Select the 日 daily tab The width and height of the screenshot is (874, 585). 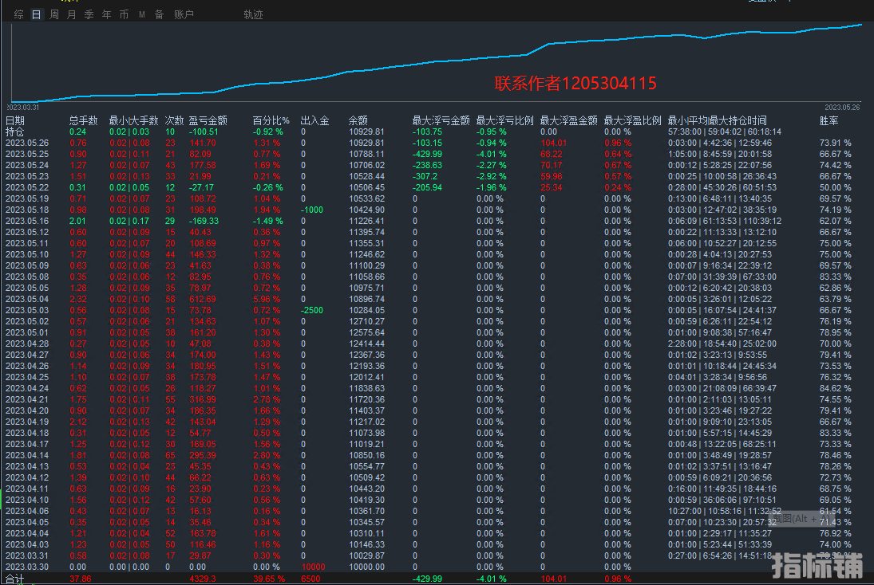pos(36,14)
